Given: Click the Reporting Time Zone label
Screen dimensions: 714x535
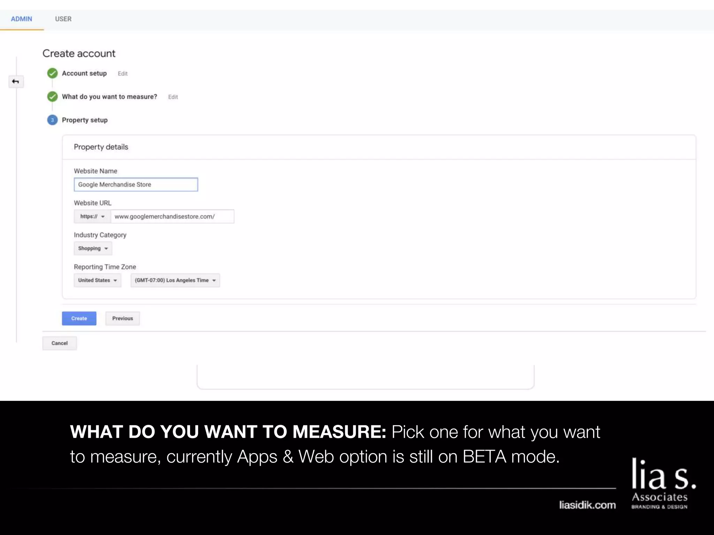Looking at the screenshot, I should (x=105, y=267).
